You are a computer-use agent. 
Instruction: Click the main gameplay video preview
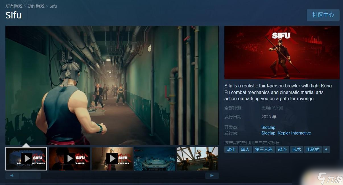(112, 86)
